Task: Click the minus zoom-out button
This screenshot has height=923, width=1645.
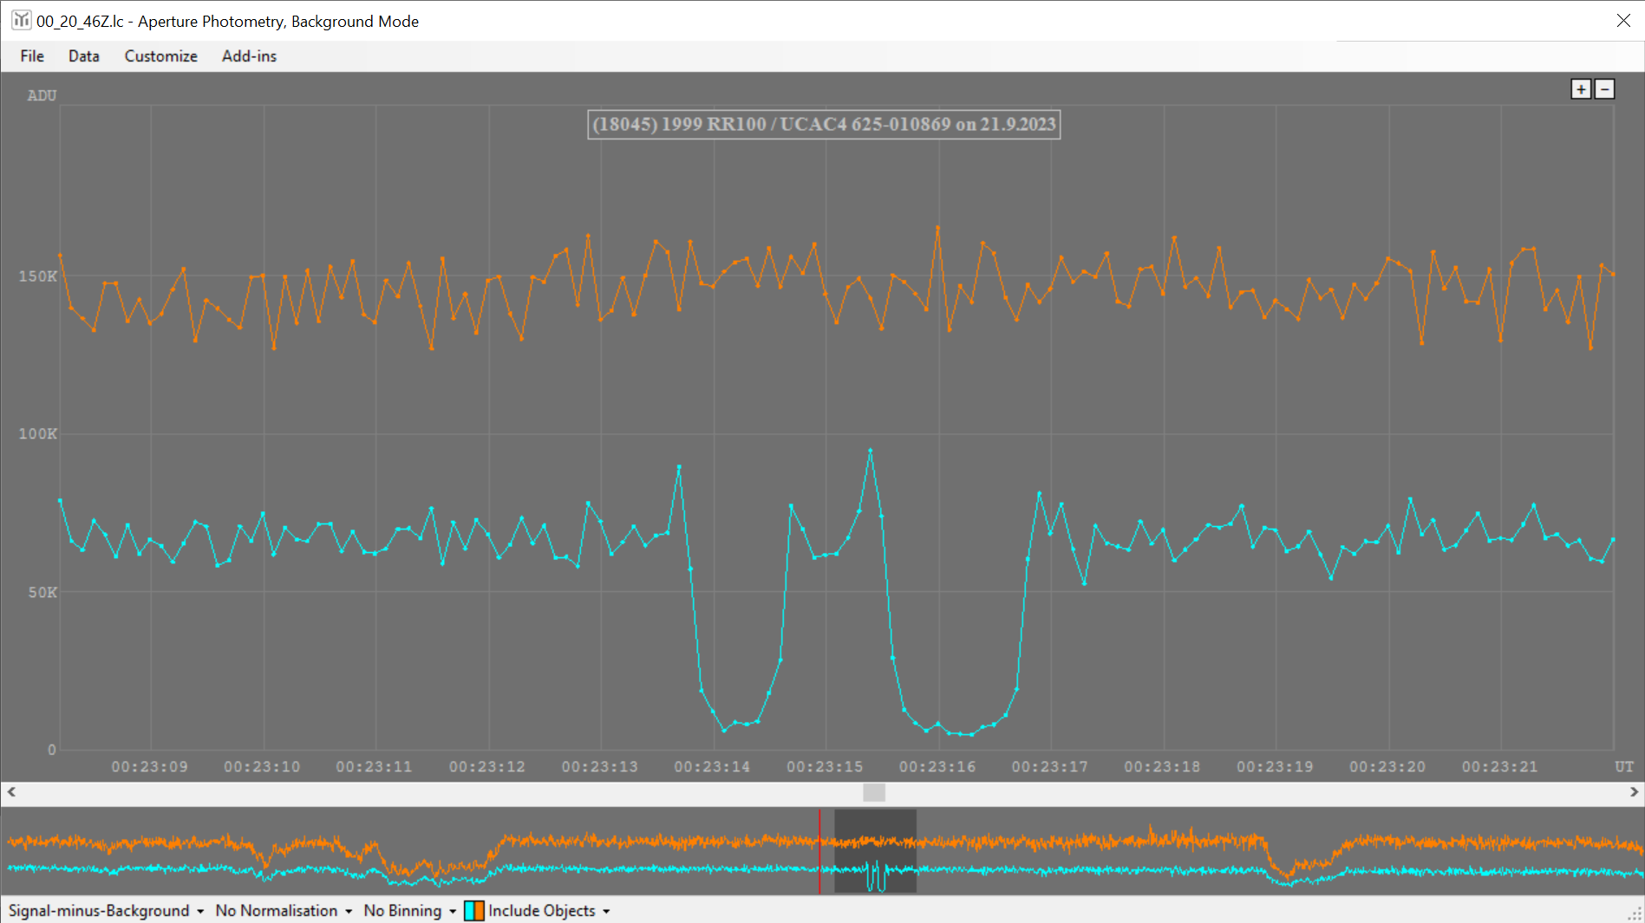Action: click(x=1605, y=89)
